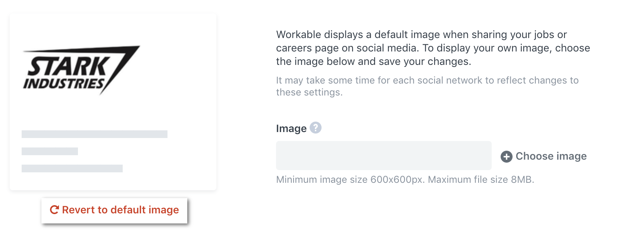Click the circular arrow revert icon

point(54,210)
